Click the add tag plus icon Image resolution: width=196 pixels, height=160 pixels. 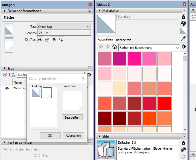pyautogui.click(x=5, y=75)
